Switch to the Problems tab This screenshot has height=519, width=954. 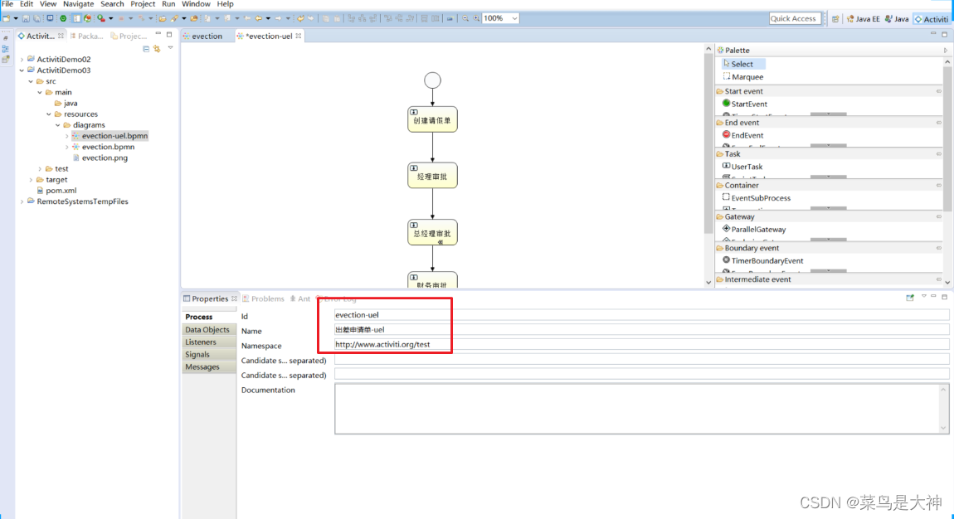click(264, 299)
